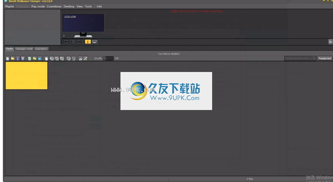Open playlist via yellow folder icon
The width and height of the screenshot is (333, 182).
click(13, 59)
